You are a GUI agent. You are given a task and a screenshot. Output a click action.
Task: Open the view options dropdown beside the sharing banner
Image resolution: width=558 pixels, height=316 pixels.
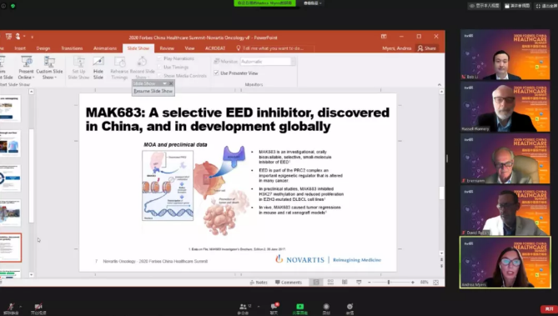[x=313, y=3]
